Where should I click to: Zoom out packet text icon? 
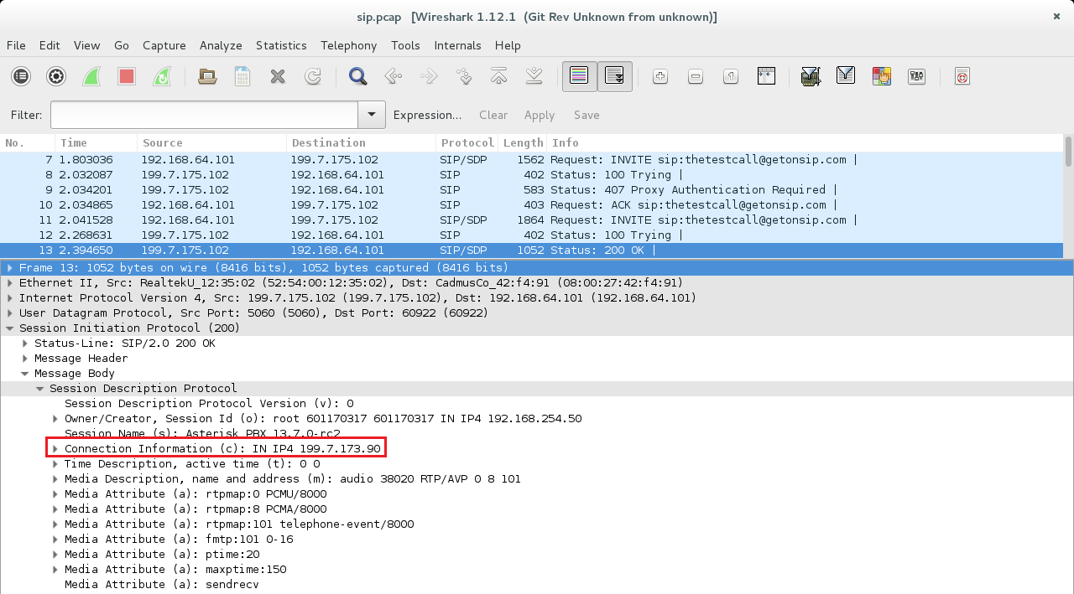[696, 76]
